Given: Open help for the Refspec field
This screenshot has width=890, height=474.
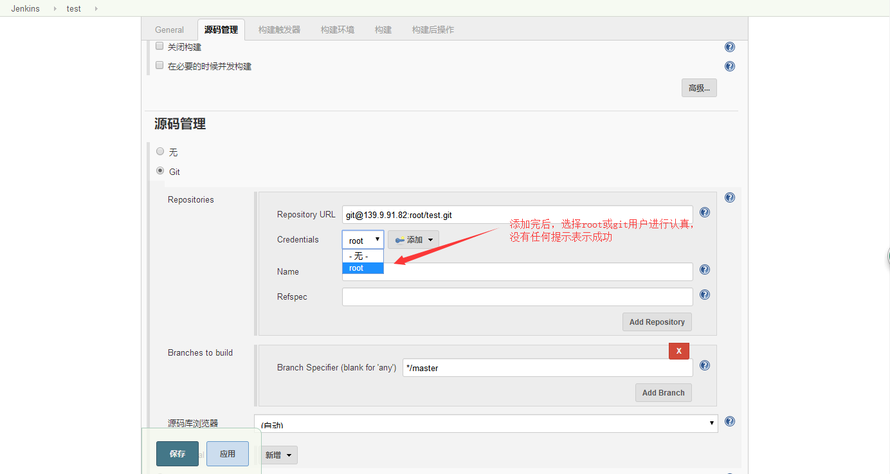Looking at the screenshot, I should point(704,295).
